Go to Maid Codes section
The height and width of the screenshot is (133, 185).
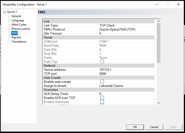click(x=19, y=25)
